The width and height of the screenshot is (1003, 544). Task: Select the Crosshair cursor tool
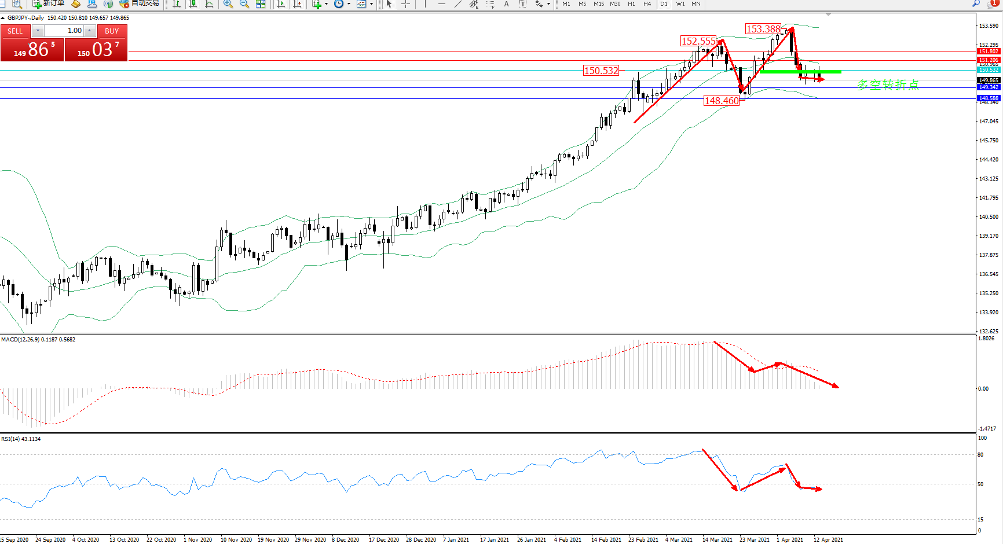tap(406, 4)
